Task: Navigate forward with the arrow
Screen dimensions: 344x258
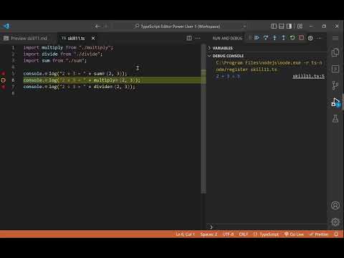Action: 106,27
